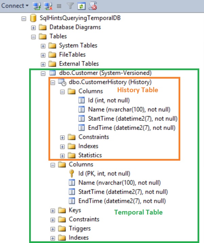Expand history table Indexes folder

click(x=62, y=147)
